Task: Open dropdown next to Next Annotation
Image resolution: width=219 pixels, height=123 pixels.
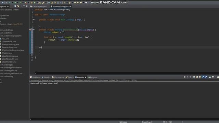Action: [67, 2]
